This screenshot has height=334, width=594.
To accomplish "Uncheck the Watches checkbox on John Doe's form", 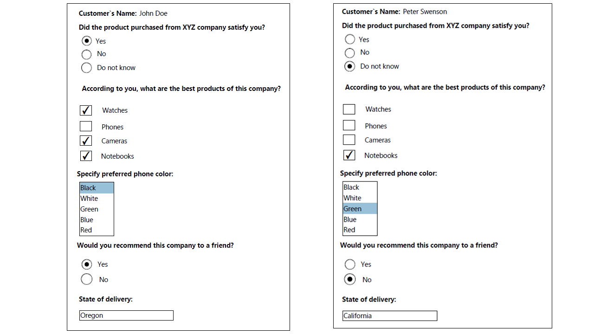I will click(x=86, y=110).
